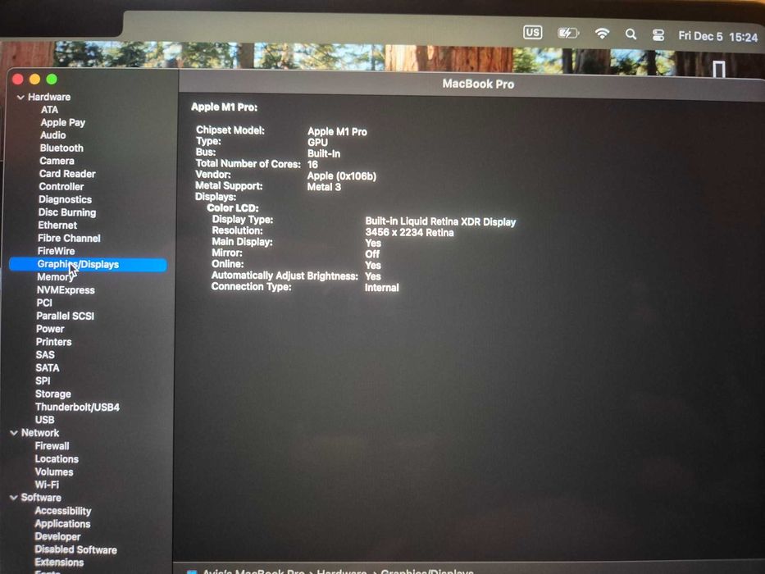Select Controller in the sidebar
Viewport: 765px width, 574px height.
[61, 186]
